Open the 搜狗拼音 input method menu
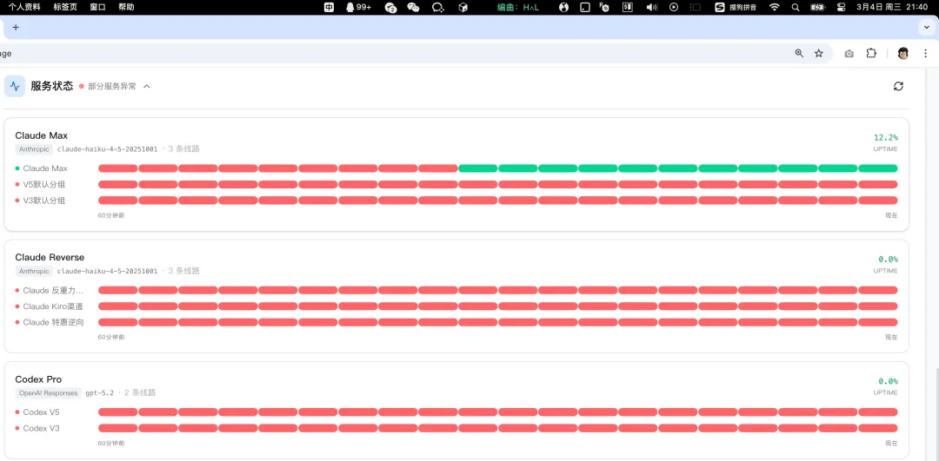 pyautogui.click(x=736, y=7)
